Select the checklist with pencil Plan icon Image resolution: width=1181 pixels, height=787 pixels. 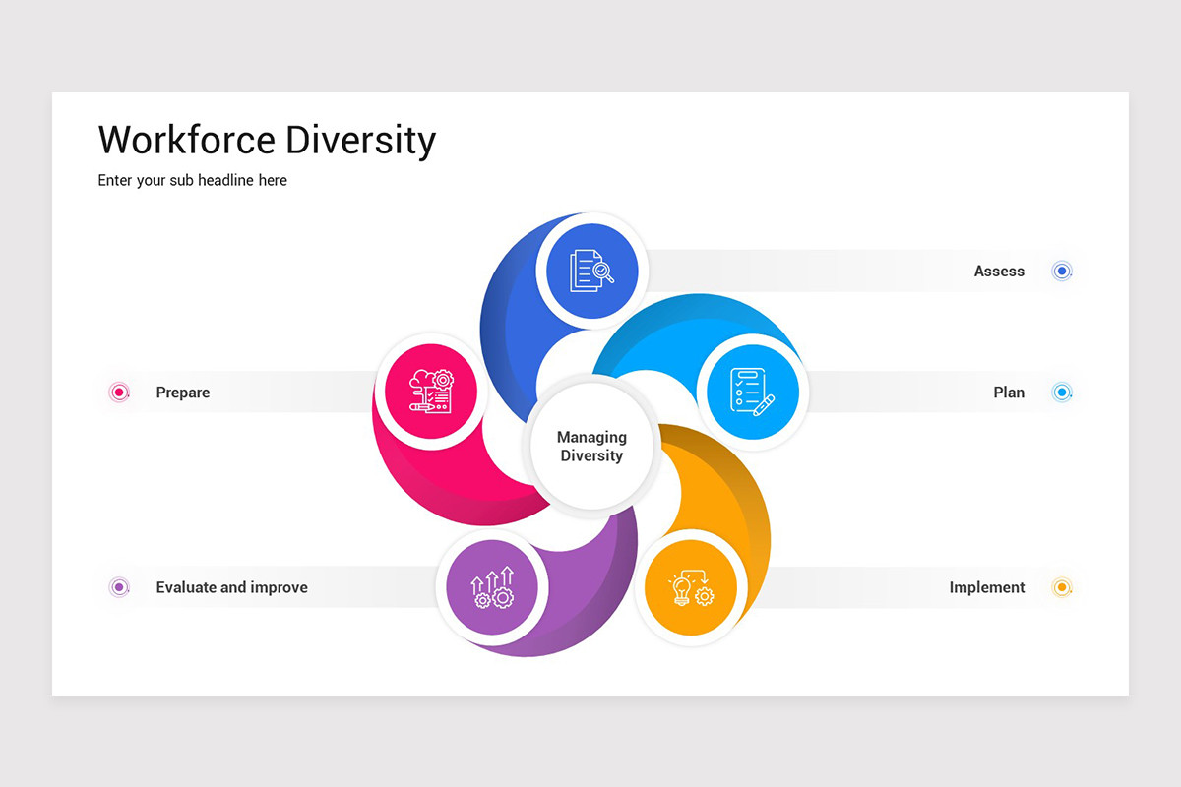coord(752,392)
